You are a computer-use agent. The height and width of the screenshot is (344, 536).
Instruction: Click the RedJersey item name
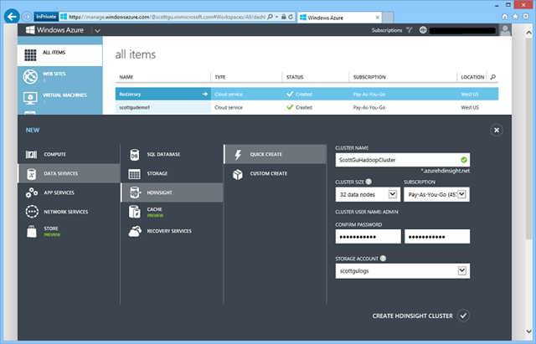click(x=130, y=94)
